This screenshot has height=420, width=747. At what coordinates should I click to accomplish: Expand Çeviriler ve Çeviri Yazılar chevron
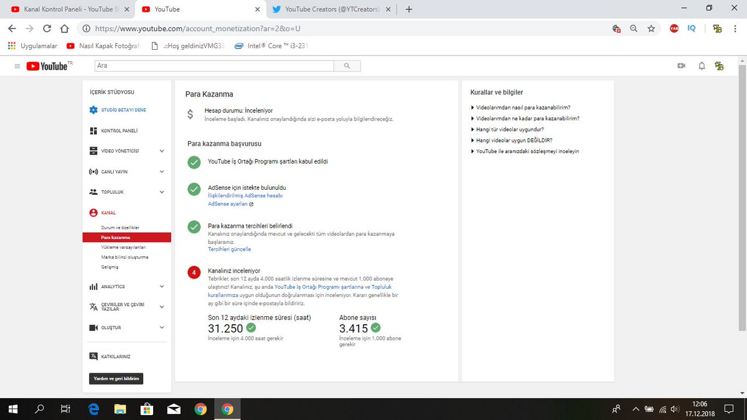coord(162,307)
